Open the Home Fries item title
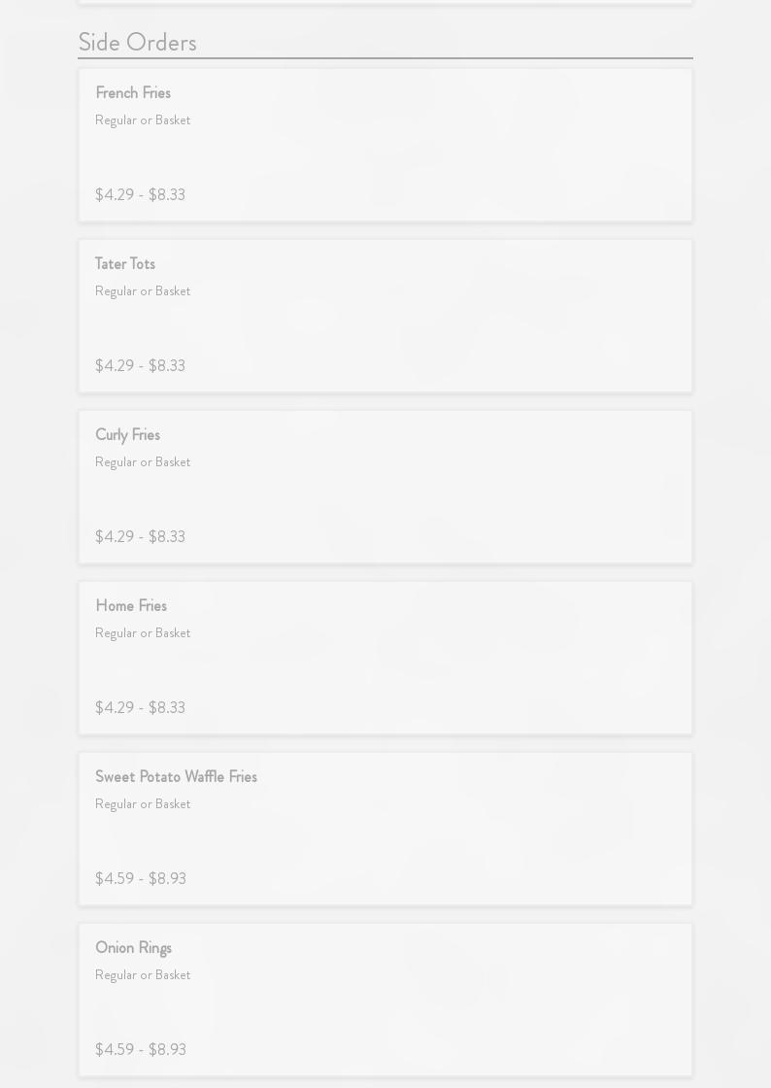 (131, 606)
